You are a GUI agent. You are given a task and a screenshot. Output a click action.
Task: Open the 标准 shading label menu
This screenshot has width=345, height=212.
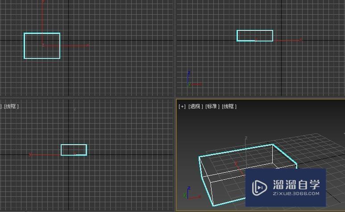(212, 106)
